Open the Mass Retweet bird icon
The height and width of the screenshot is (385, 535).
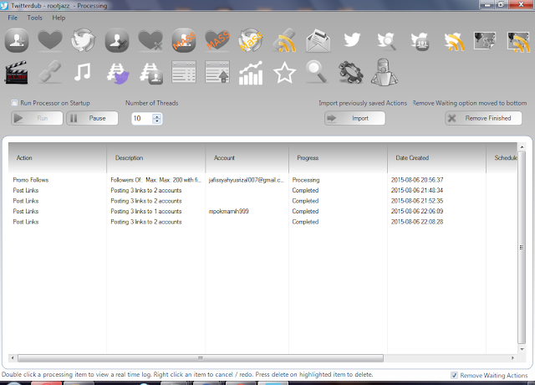[251, 41]
